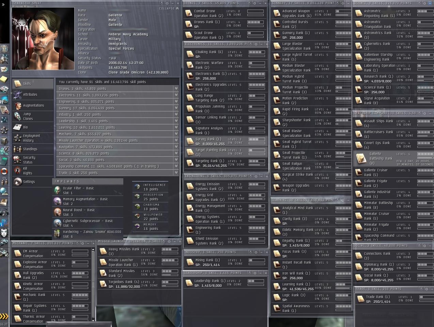Switch to the Attributes tab
Image resolution: width=434 pixels, height=327 pixels.
pos(30,94)
